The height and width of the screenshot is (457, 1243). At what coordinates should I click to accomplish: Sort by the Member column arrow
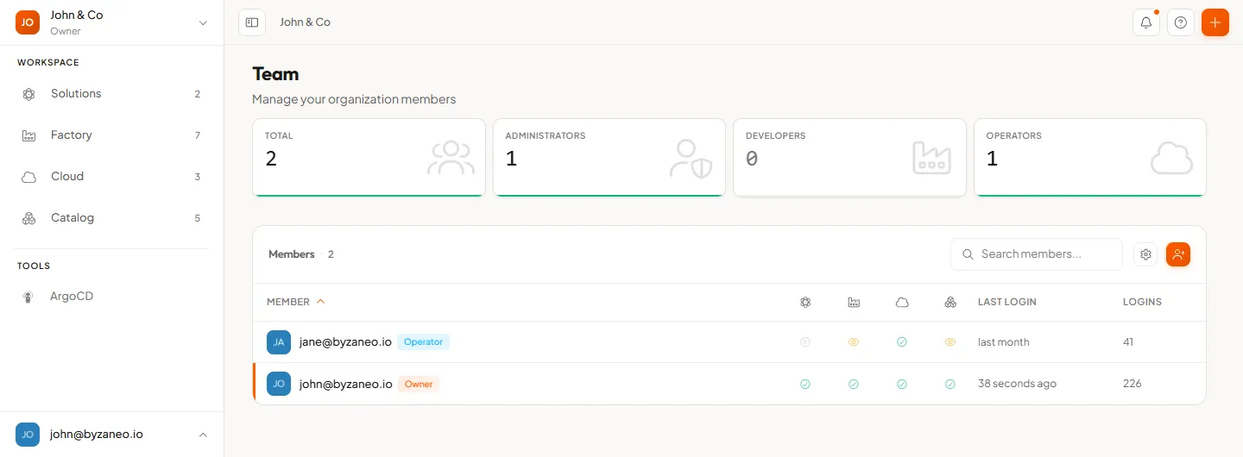(321, 302)
